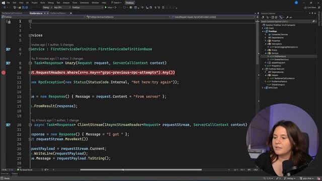The width and height of the screenshot is (322, 181).
Task: Open the Build menu
Action: pyautogui.click(x=42, y=3)
